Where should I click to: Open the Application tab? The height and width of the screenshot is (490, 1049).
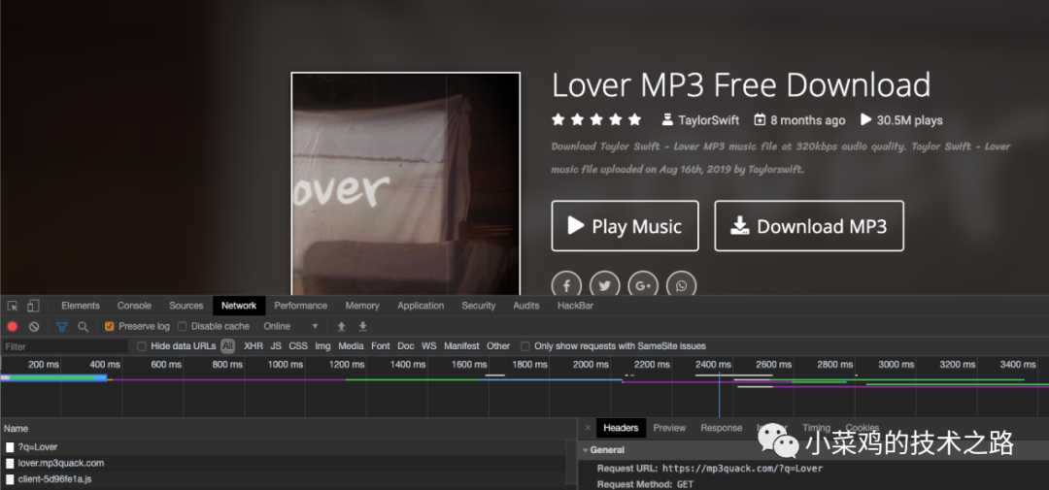(421, 306)
